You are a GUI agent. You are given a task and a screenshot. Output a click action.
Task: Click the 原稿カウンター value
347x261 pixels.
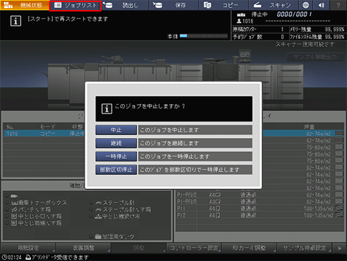(x=283, y=30)
